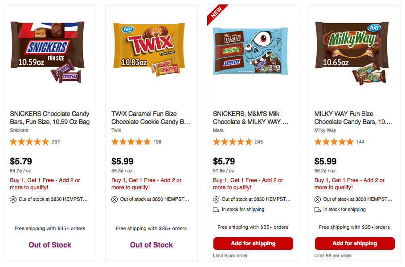Click the star rating for Snickers bars
Screen dimensions: 405x267
[29, 142]
